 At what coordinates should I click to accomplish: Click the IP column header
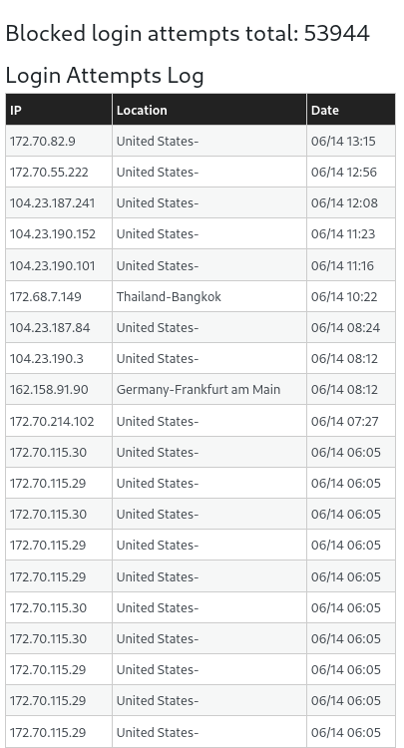(x=59, y=110)
